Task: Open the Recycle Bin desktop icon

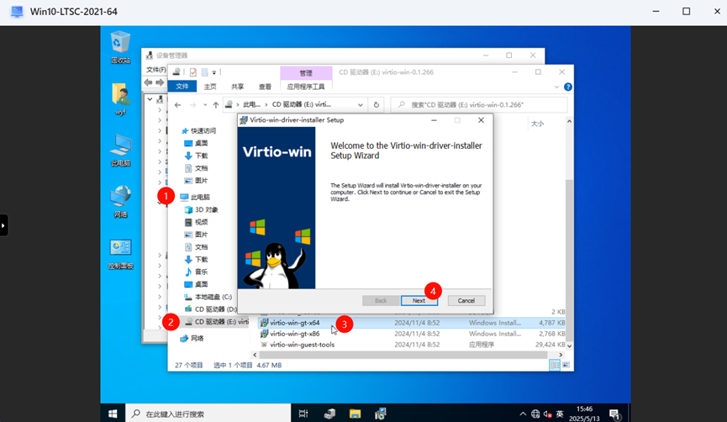Action: coord(120,47)
